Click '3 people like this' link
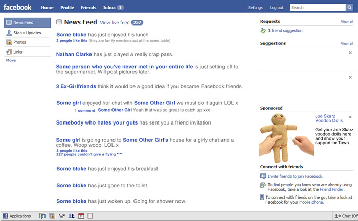358x221 pixels. (x=72, y=151)
